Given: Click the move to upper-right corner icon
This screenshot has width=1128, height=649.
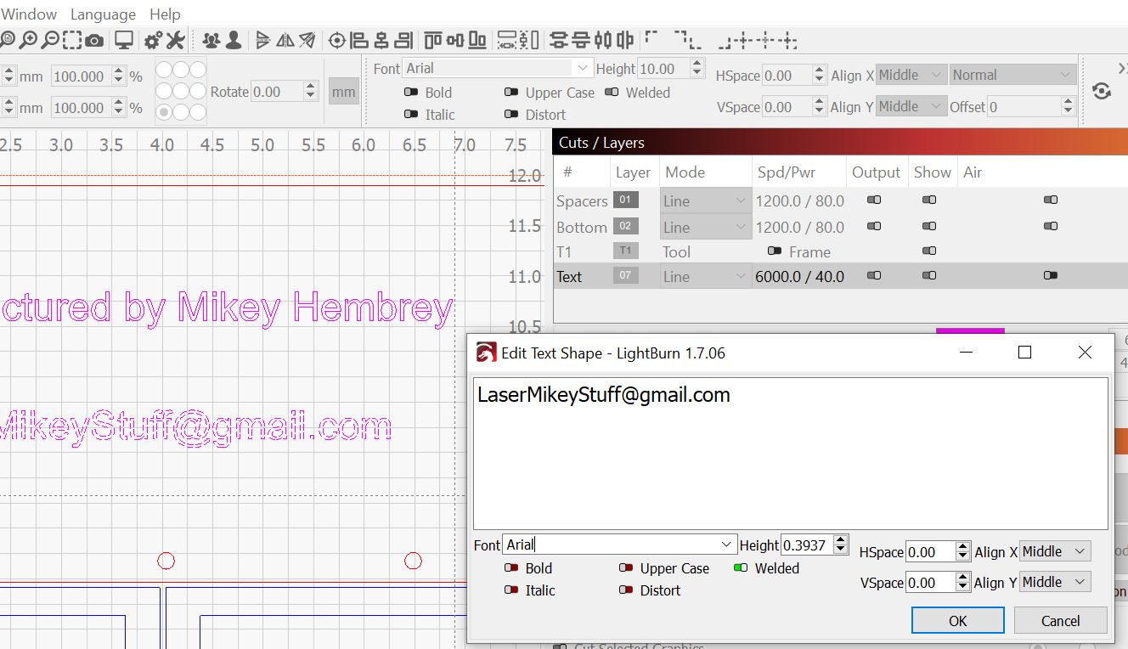Looking at the screenshot, I should click(x=681, y=38).
